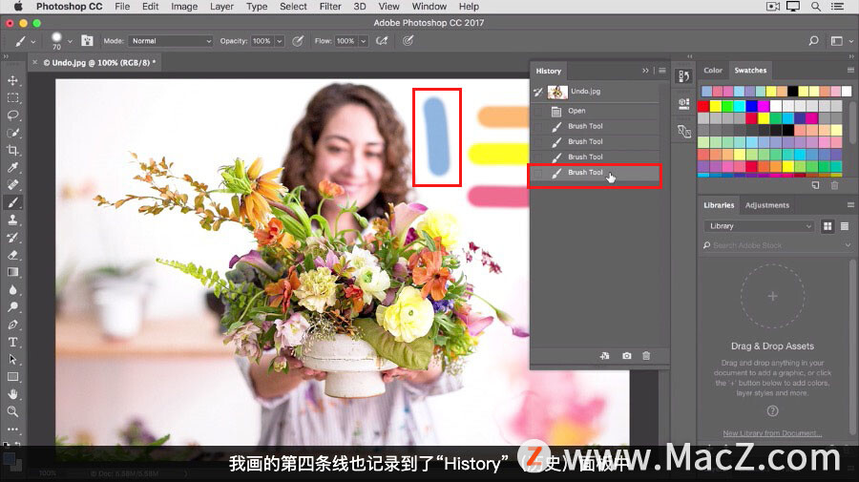Toggle the Brush panel button
Viewport: 859px width, 482px height.
pyautogui.click(x=87, y=40)
